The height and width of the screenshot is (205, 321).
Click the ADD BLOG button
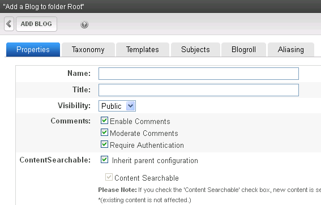click(36, 24)
